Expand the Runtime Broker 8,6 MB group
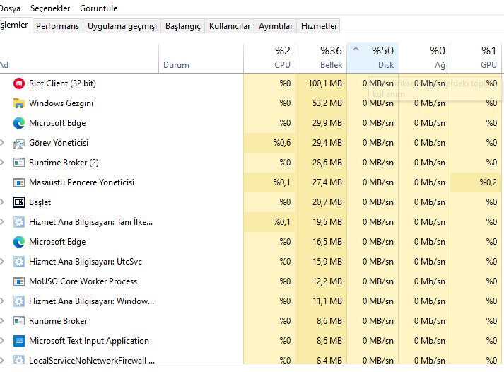The width and height of the screenshot is (504, 372). pos(2,321)
